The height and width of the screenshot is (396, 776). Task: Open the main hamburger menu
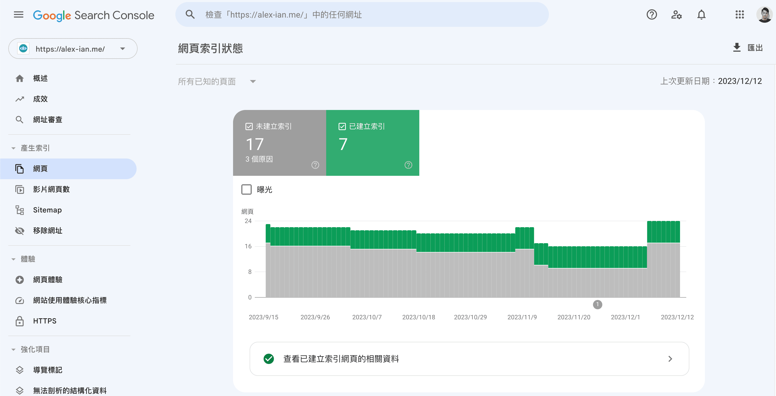pos(19,14)
